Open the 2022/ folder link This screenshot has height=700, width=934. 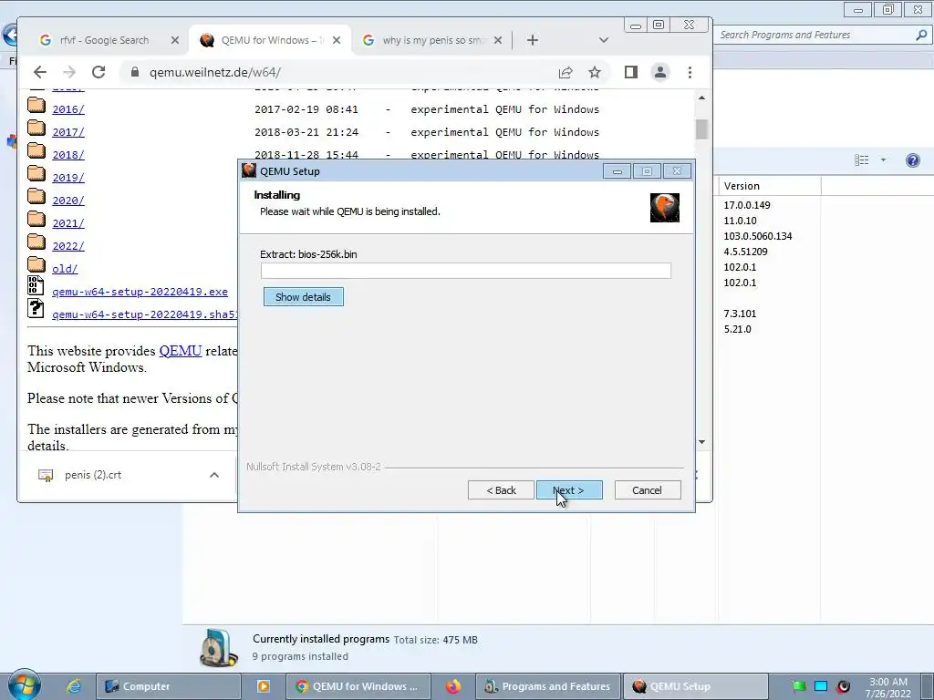pyautogui.click(x=67, y=246)
